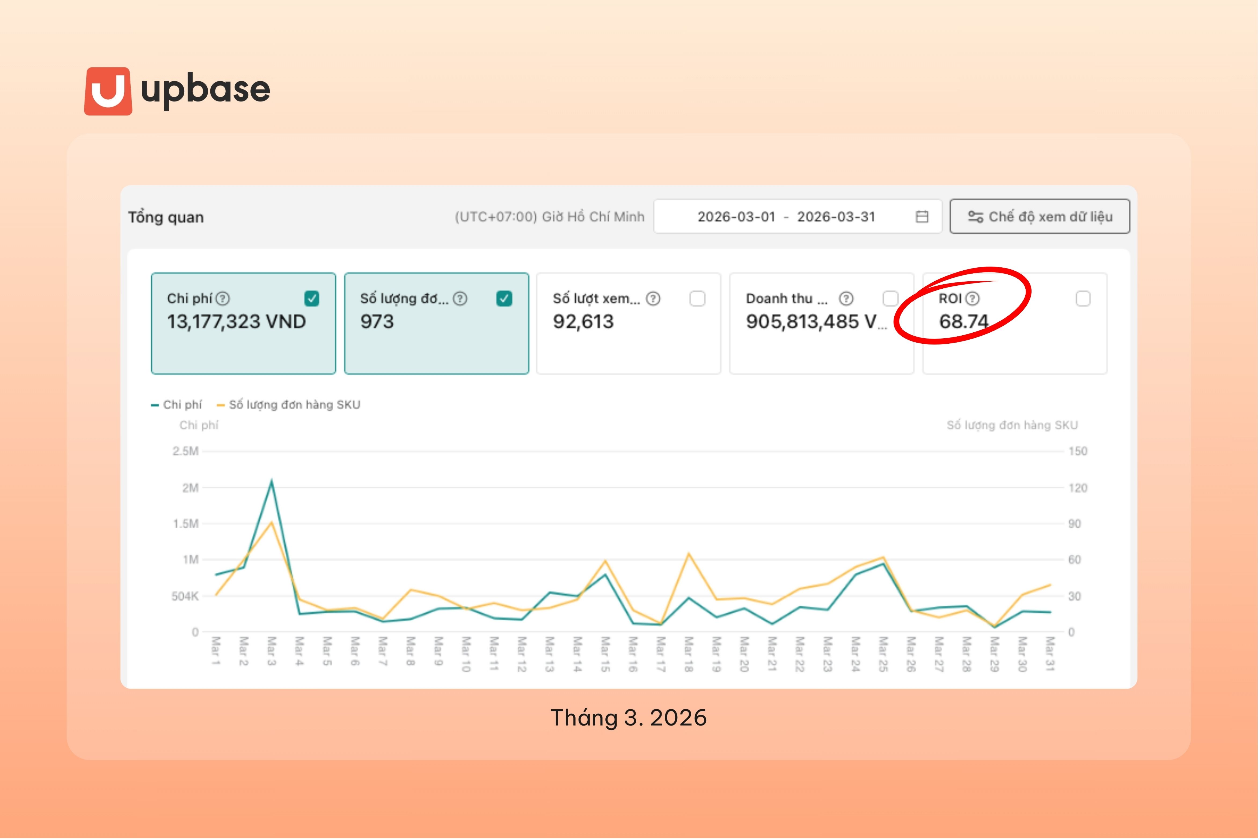Enable the Số lượt xem checkbox
Screen dimensions: 1258x839
(697, 299)
